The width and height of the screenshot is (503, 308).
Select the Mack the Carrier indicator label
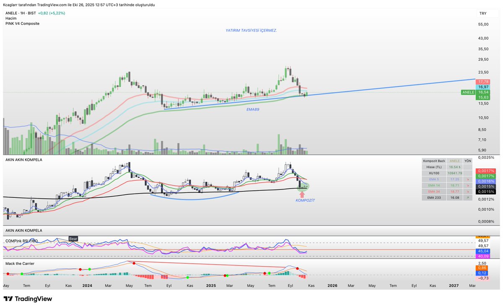pos(20,263)
